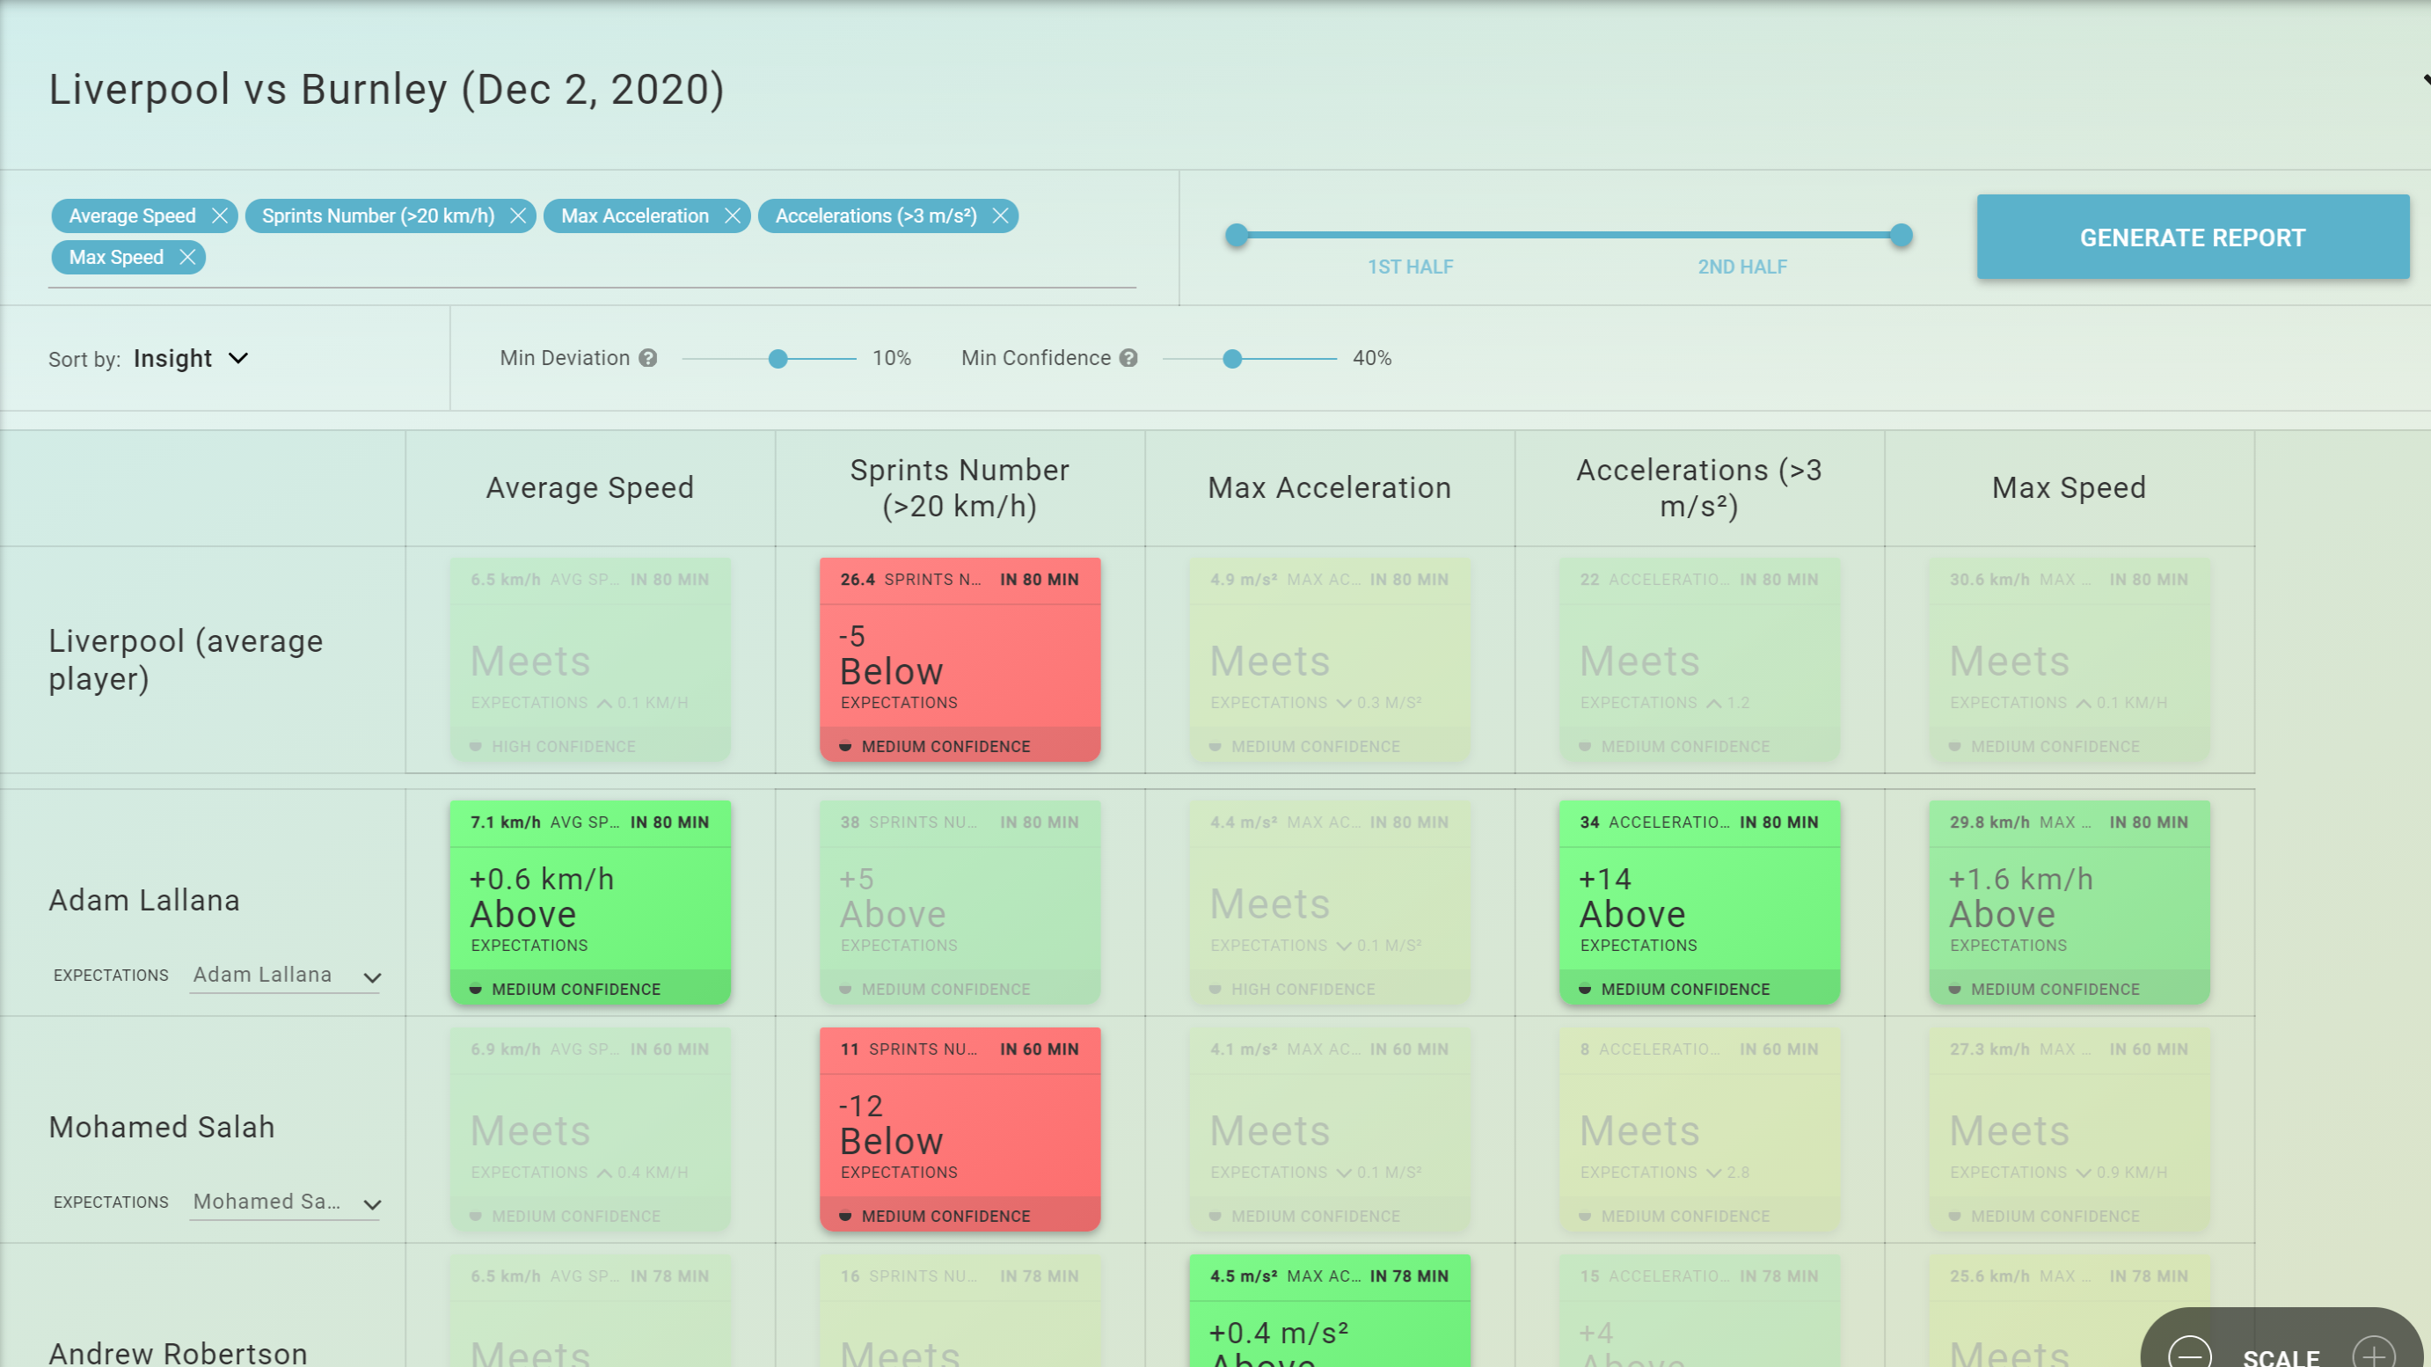Screen dimensions: 2431x1367
Task: Click the GENERATE REPORT button
Action: 2193,238
